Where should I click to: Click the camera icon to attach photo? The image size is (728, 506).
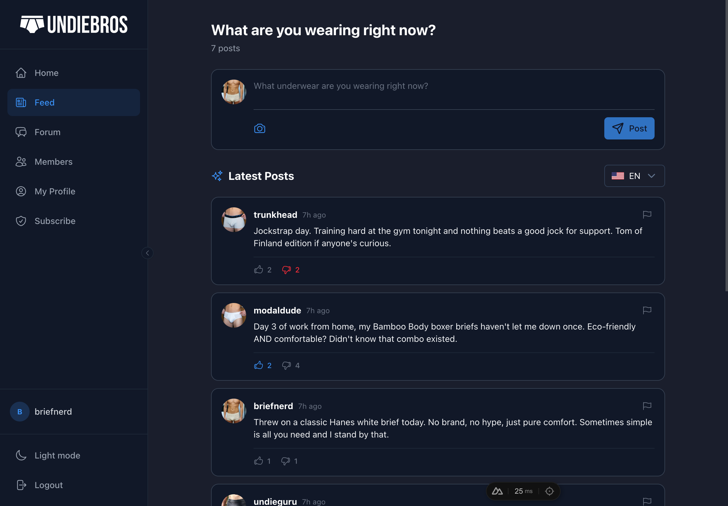pos(259,128)
